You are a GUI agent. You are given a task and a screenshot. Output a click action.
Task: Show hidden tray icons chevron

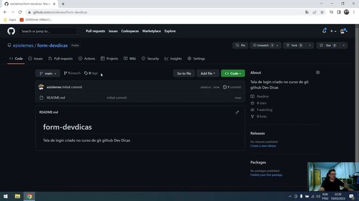[290, 196]
